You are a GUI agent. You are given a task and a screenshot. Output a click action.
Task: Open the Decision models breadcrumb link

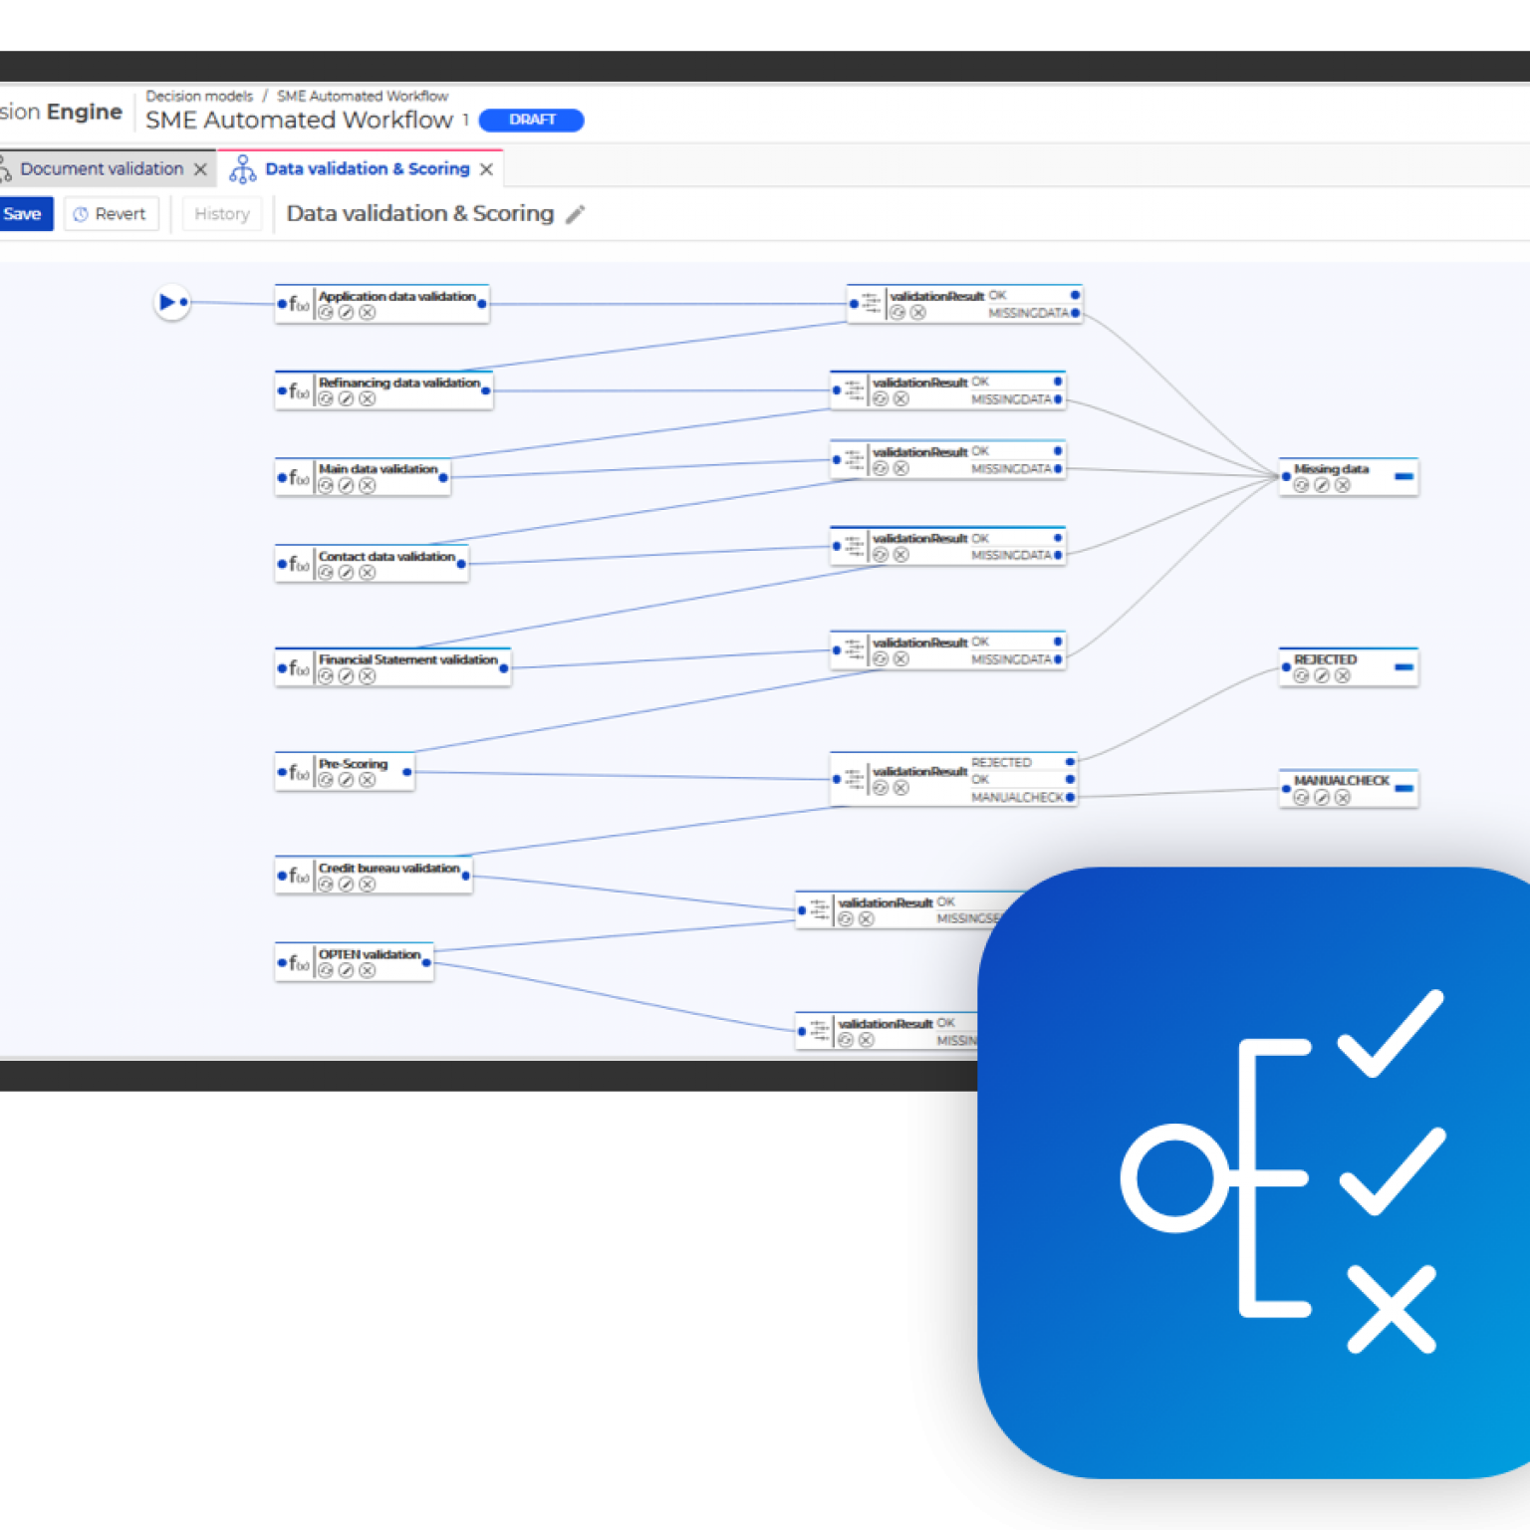pyautogui.click(x=199, y=97)
